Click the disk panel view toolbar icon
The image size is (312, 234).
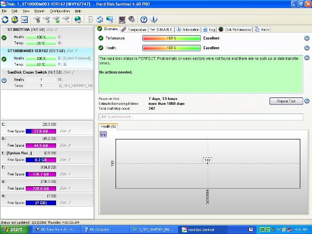(x=24, y=19)
